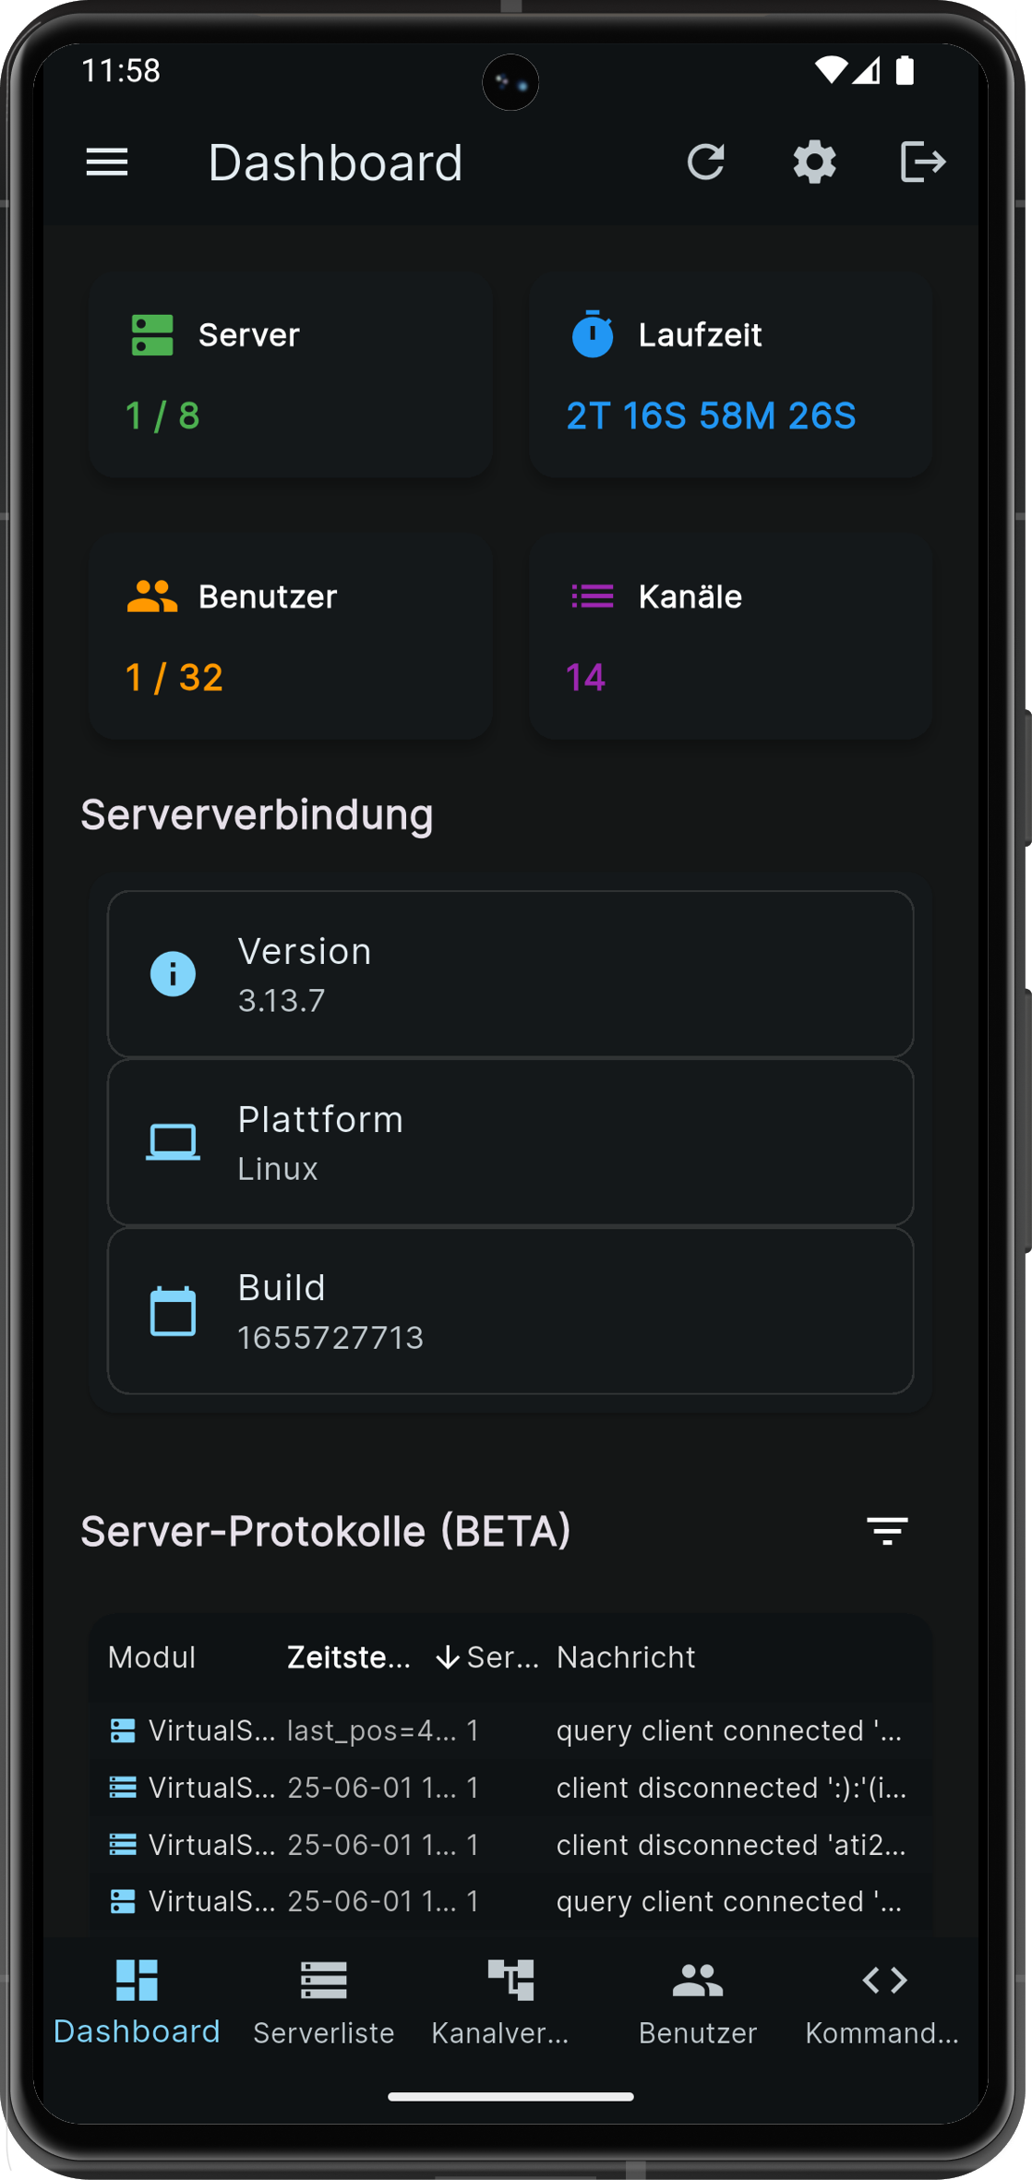The height and width of the screenshot is (2180, 1032).
Task: Refresh the dashboard data
Action: [x=706, y=162]
